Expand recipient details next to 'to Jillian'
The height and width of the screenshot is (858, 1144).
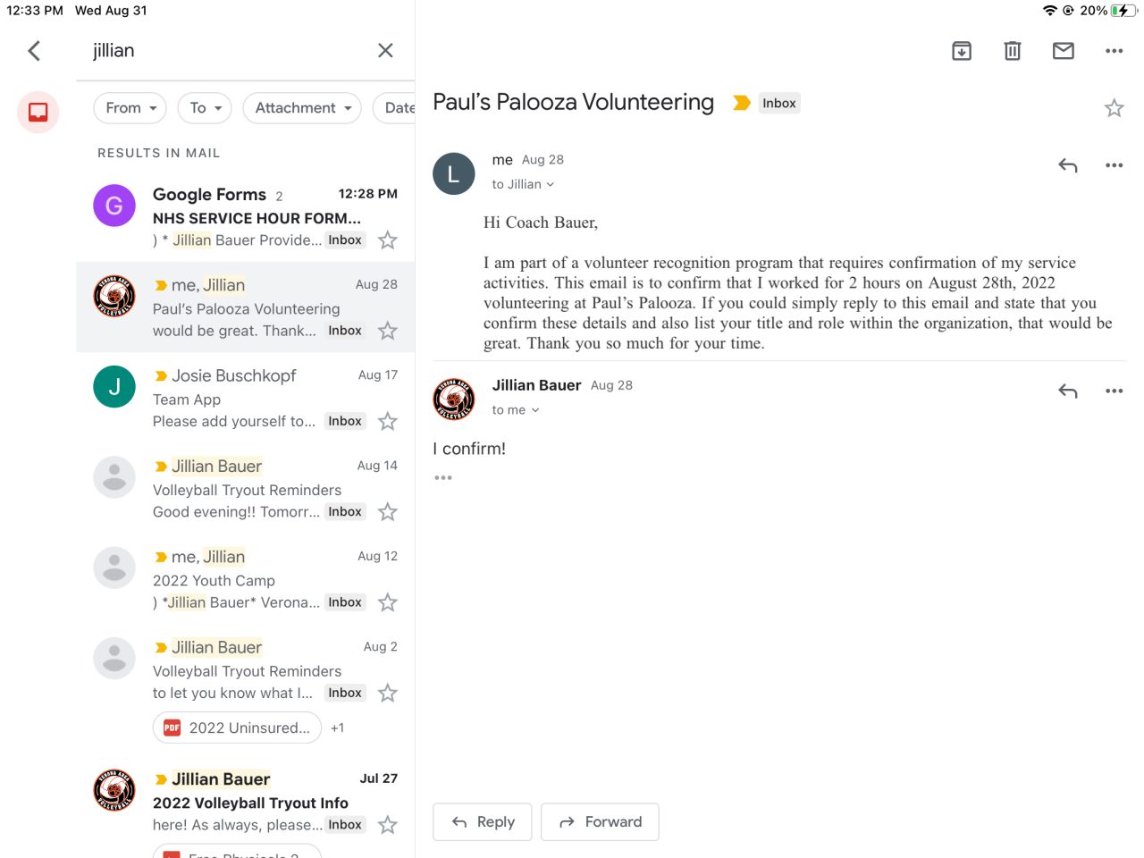(x=551, y=185)
